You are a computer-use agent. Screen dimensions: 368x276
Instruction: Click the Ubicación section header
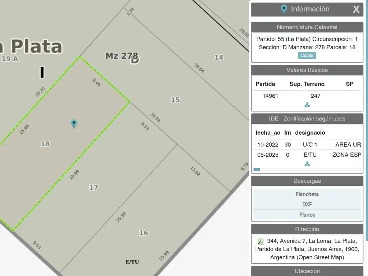(307, 271)
